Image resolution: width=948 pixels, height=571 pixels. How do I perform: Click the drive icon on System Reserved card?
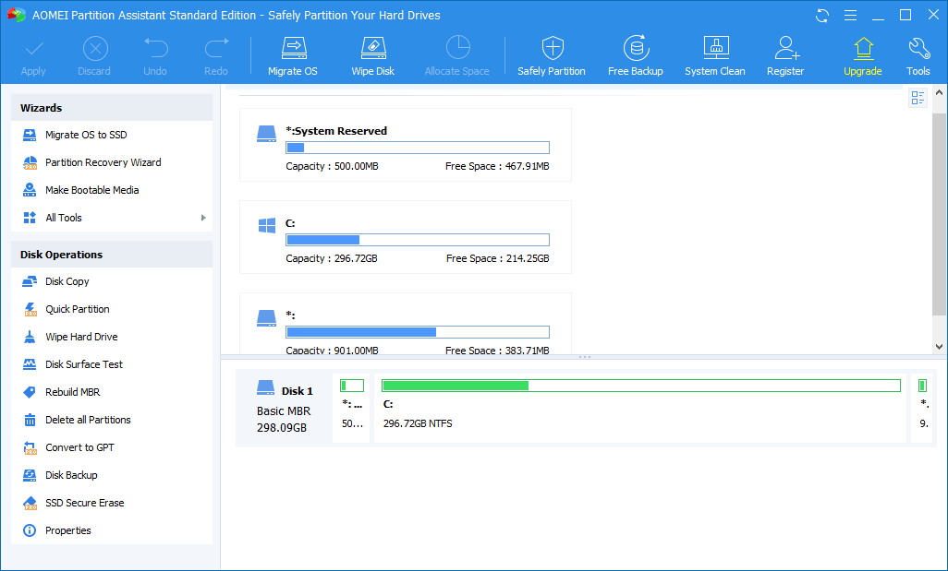pyautogui.click(x=267, y=134)
